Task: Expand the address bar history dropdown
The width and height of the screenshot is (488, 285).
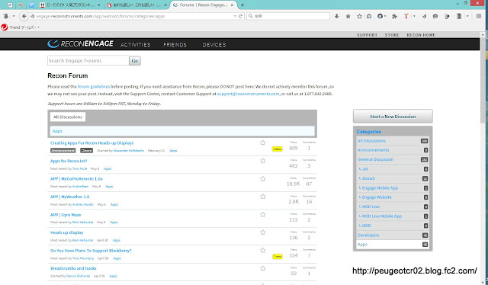Action: [x=235, y=16]
